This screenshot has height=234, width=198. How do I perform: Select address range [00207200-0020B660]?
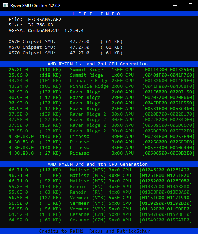[168, 97]
